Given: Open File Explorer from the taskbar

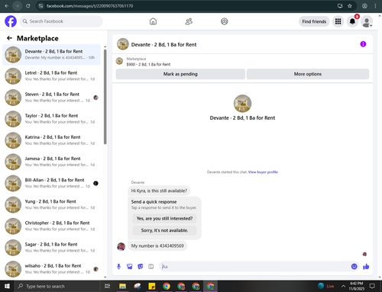Looking at the screenshot, I should coord(122,287).
